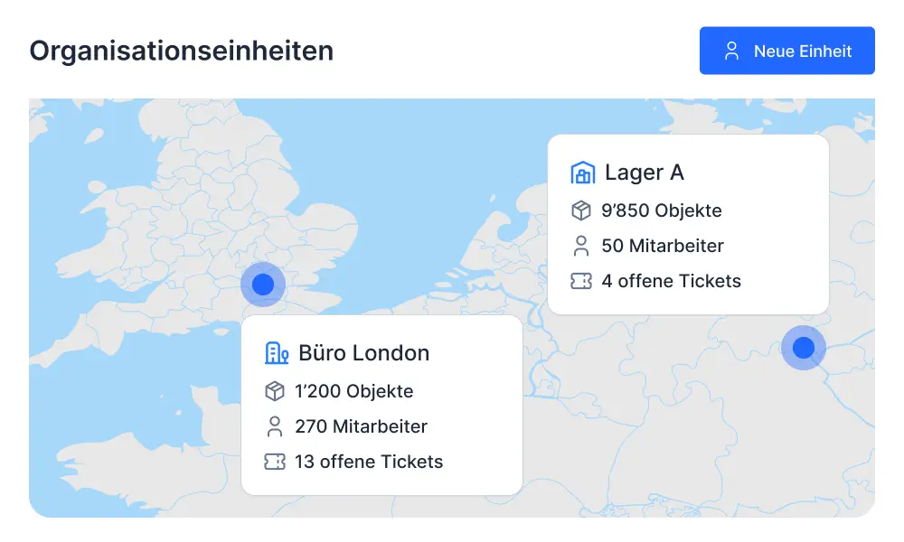Click the person icon next to 50 Mitarbeiter
This screenshot has height=542, width=904.
click(581, 246)
